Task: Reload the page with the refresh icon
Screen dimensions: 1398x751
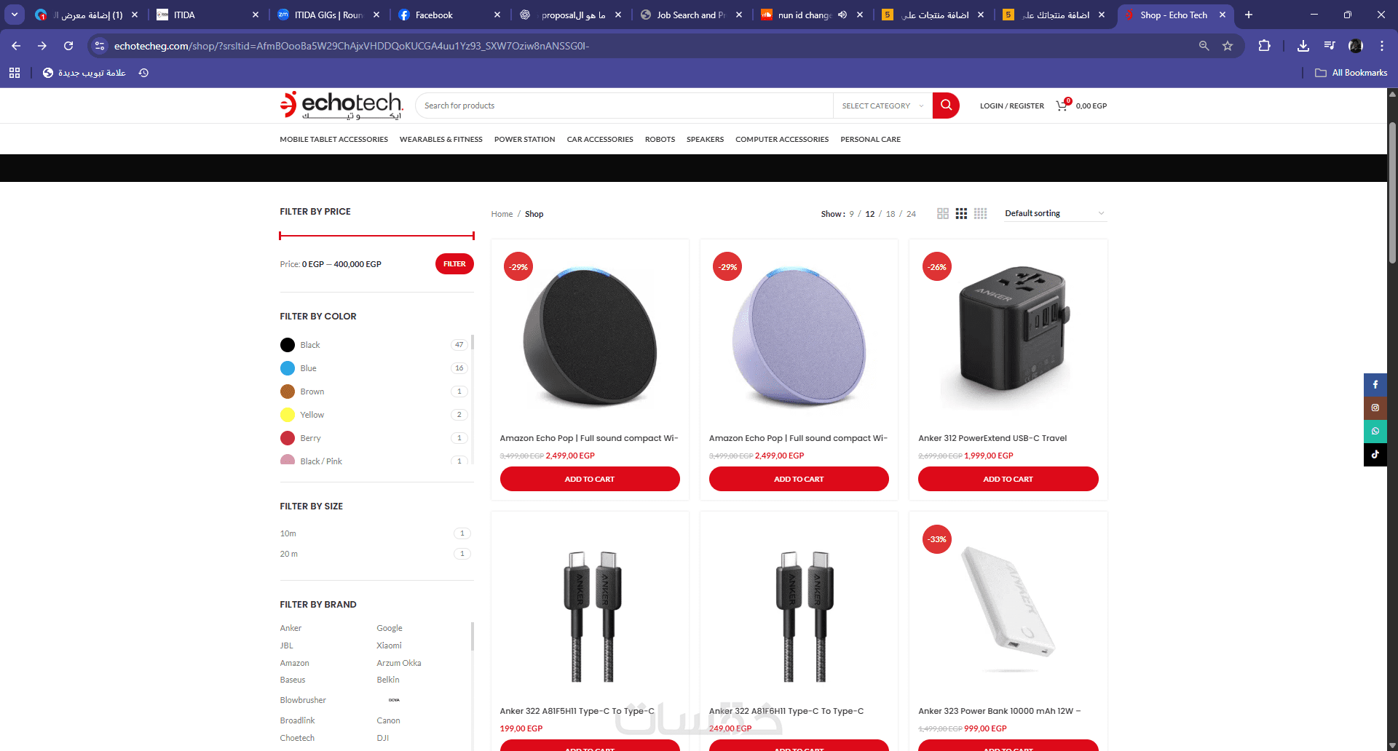Action: (x=68, y=46)
